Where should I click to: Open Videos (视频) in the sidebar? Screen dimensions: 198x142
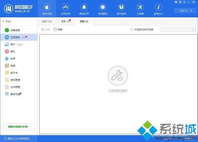coord(19,66)
